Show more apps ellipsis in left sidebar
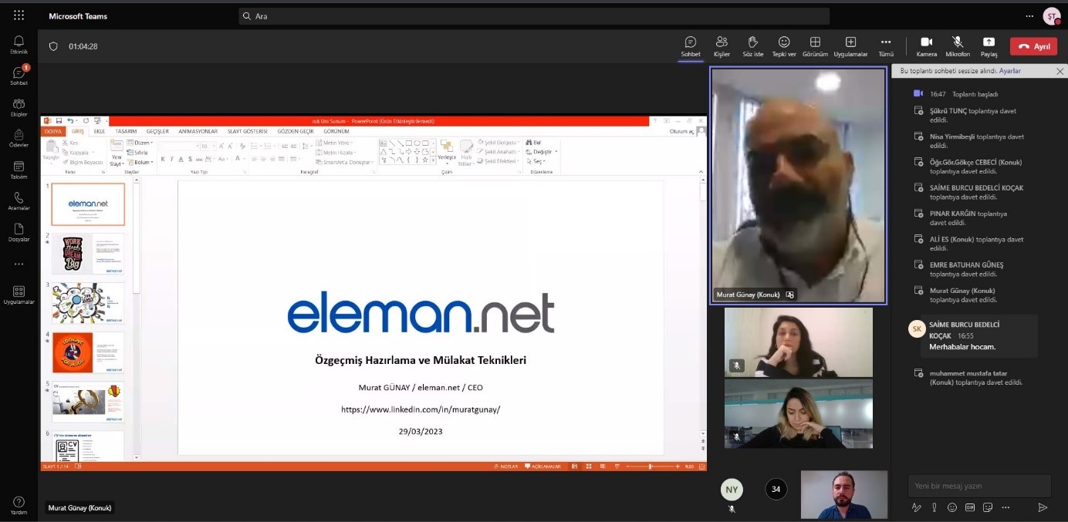 click(x=19, y=264)
